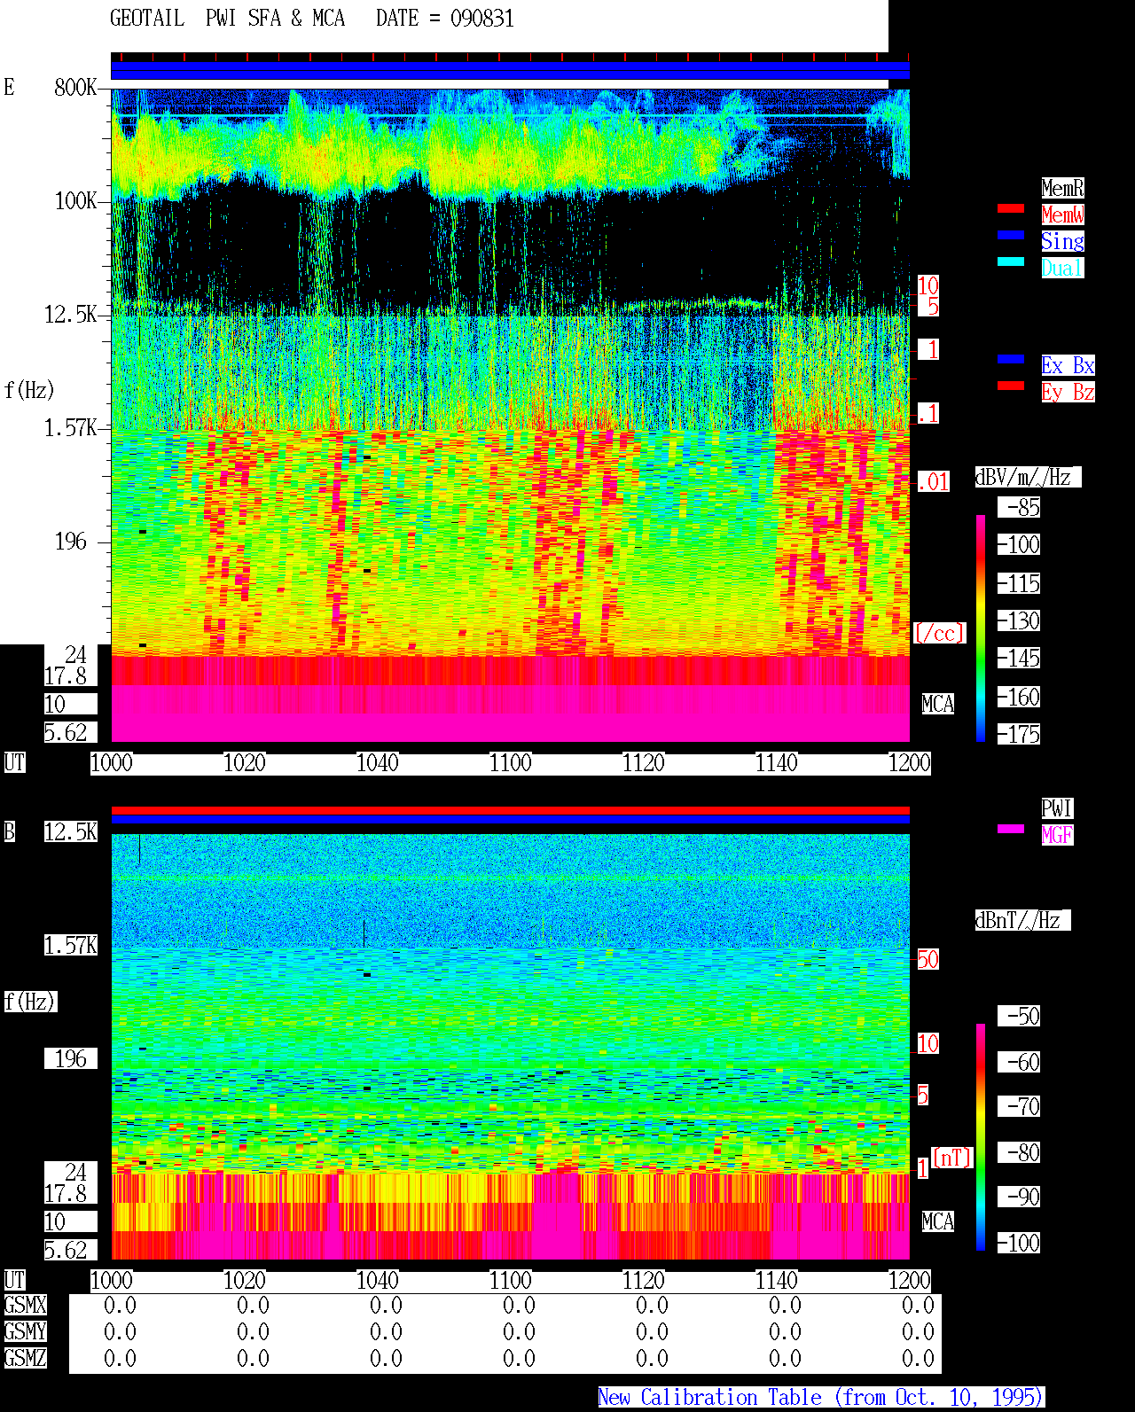Click the blue mode bar above E spectrogram

coord(510,71)
